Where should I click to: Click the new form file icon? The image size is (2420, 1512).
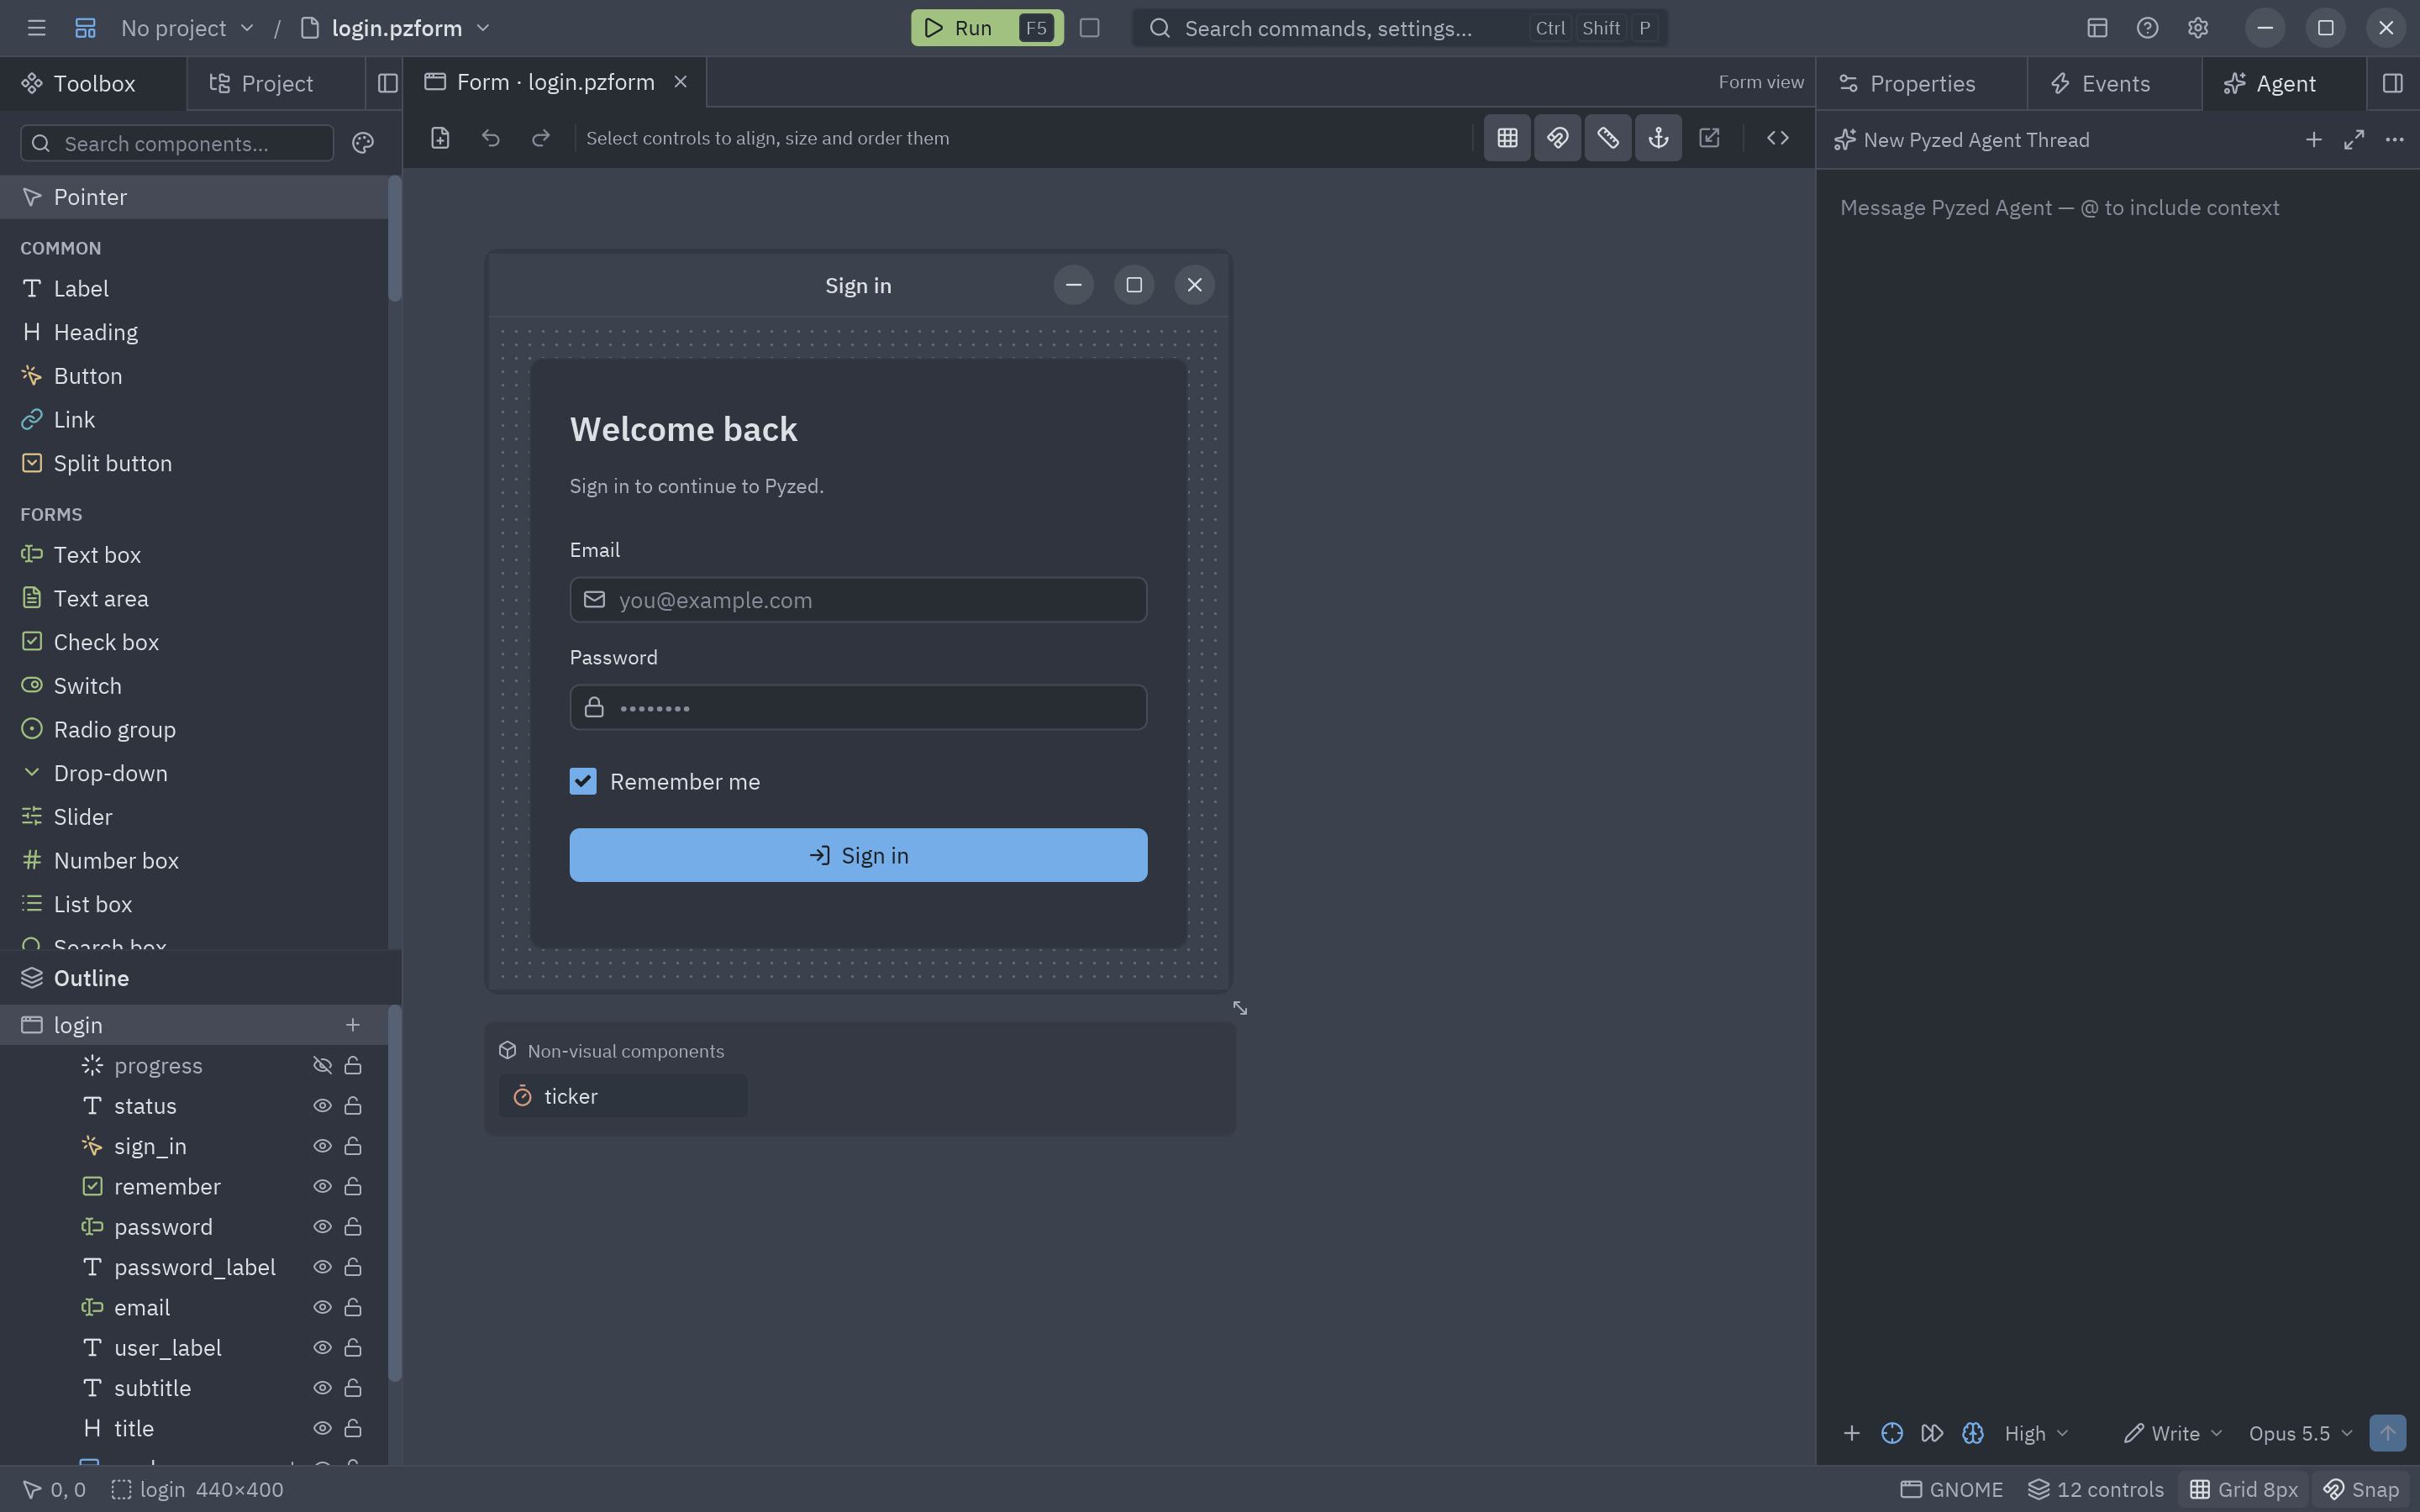pos(440,138)
